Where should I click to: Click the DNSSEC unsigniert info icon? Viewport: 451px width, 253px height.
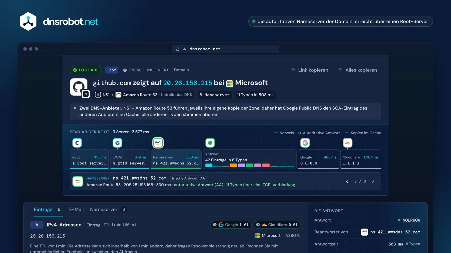click(125, 70)
